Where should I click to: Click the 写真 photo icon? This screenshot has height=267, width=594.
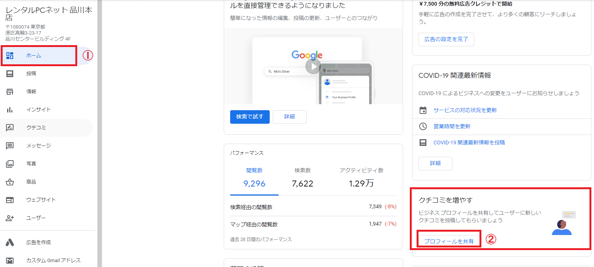click(x=10, y=164)
